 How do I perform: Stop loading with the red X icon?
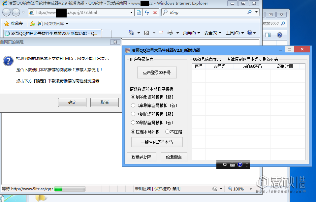coord(155,13)
